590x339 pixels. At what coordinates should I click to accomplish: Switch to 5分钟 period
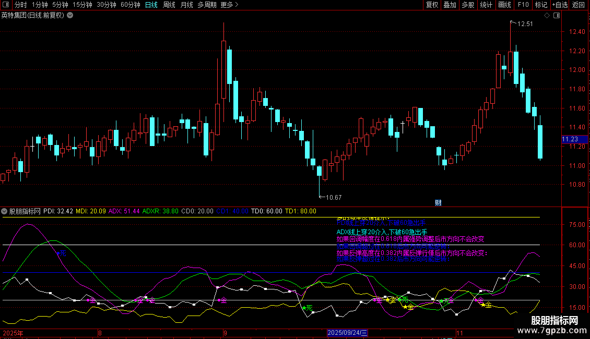coord(60,5)
